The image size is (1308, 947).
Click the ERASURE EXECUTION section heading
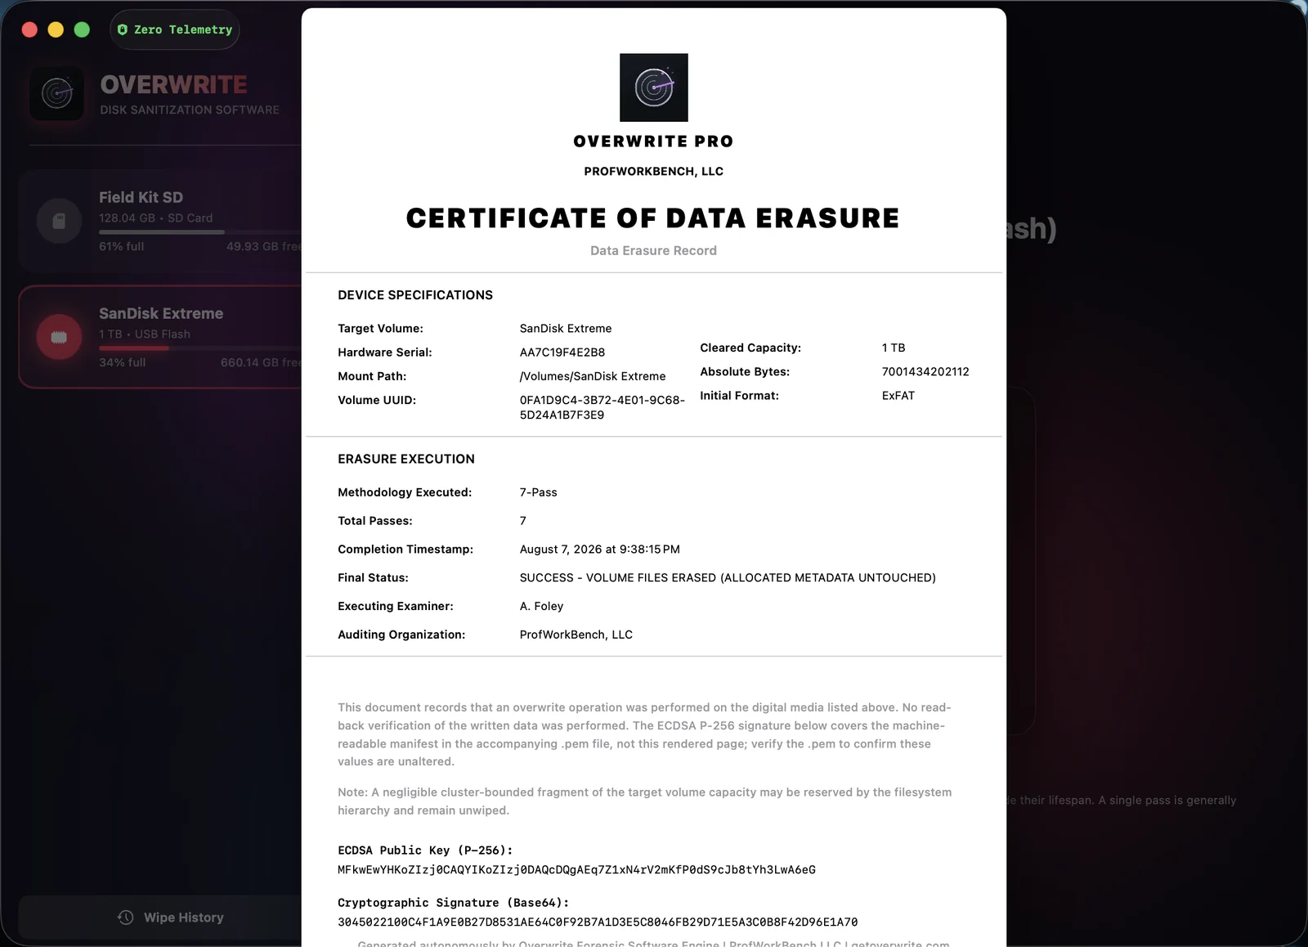[x=406, y=459]
